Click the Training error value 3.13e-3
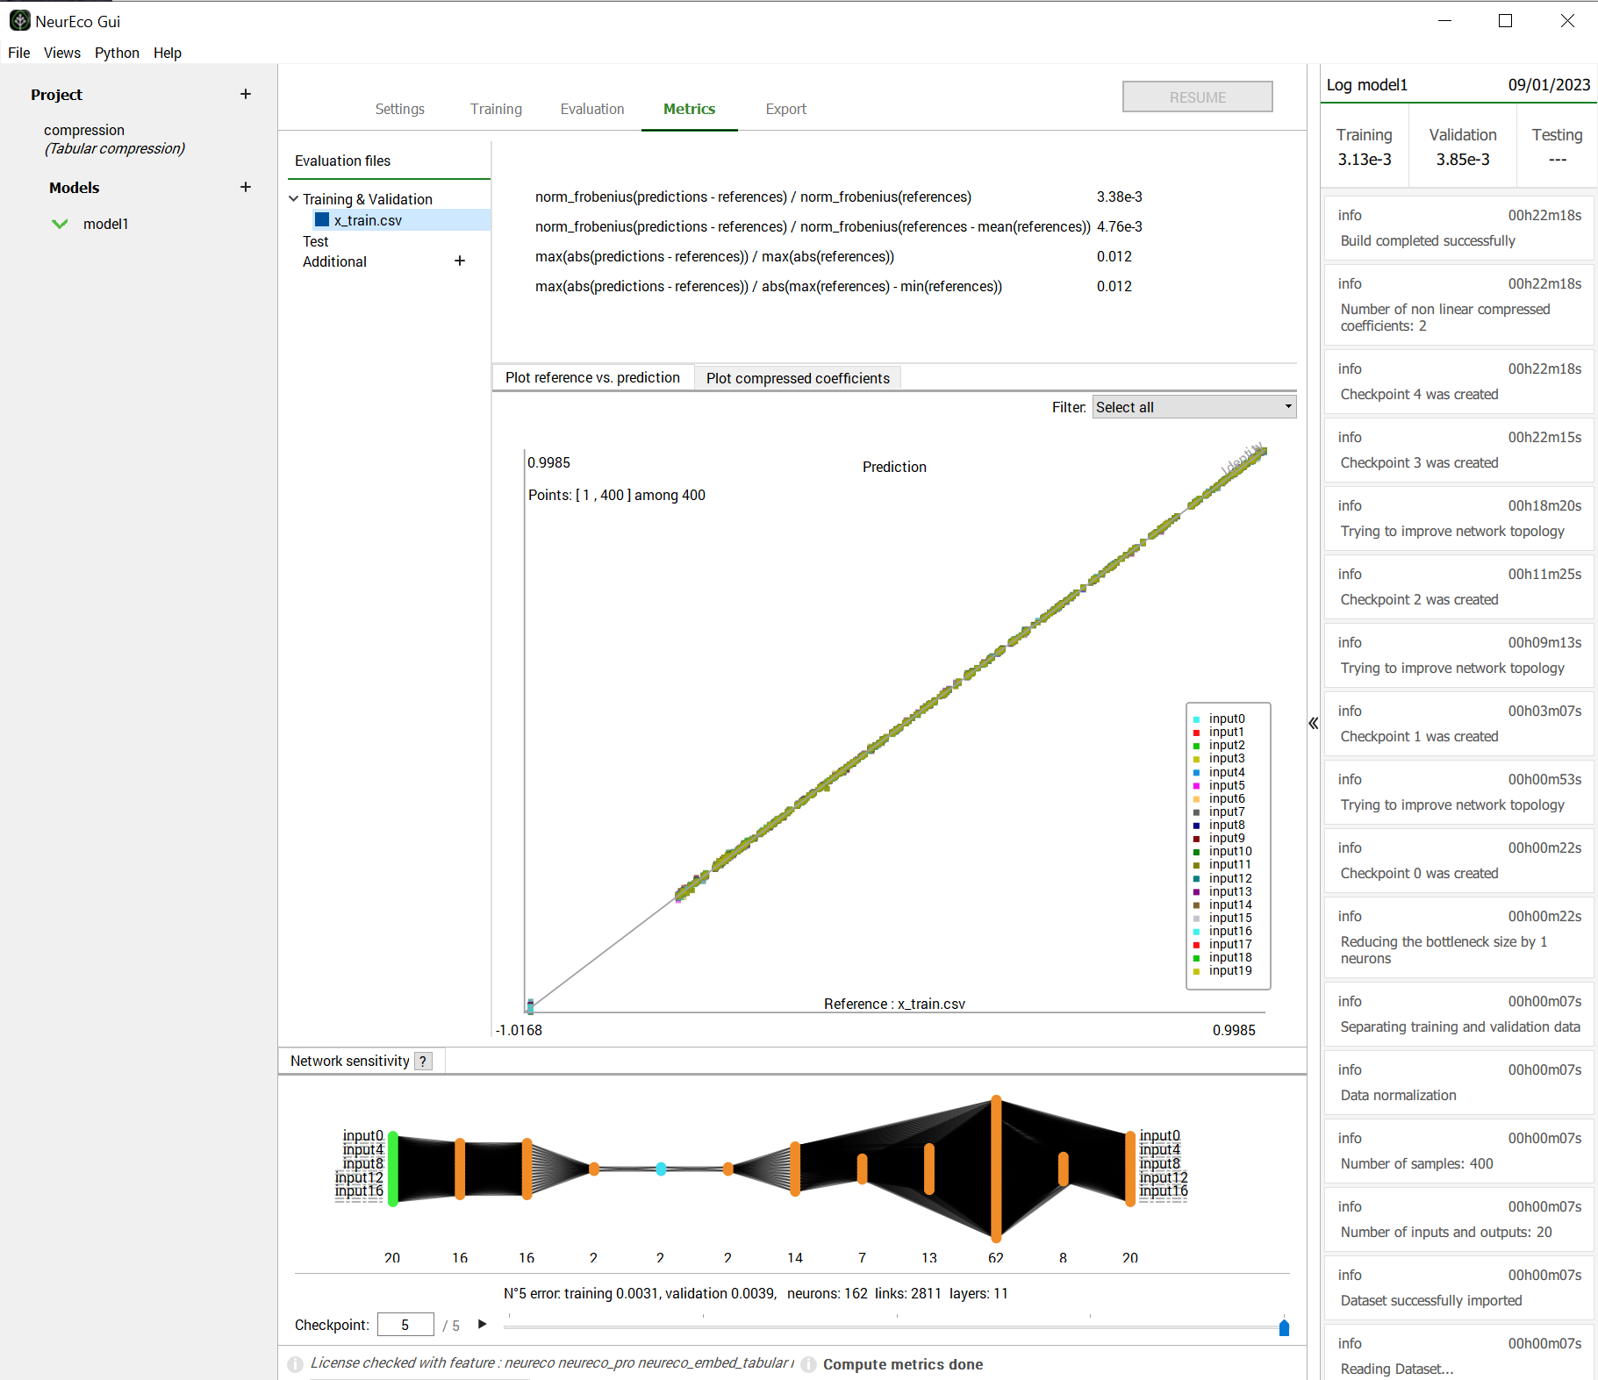This screenshot has height=1380, width=1598. [1364, 160]
